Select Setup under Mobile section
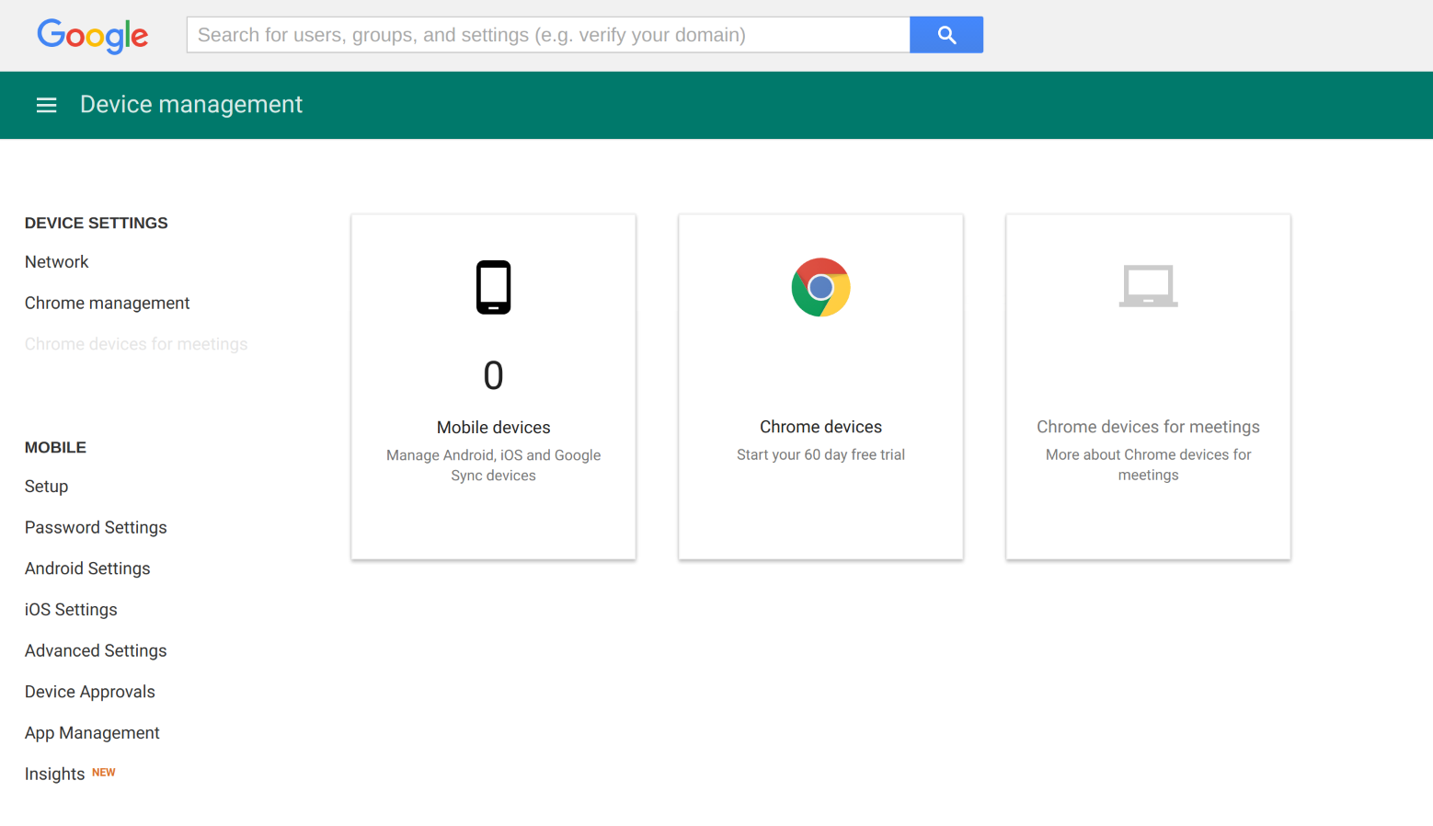The width and height of the screenshot is (1433, 826). pyautogui.click(x=46, y=486)
